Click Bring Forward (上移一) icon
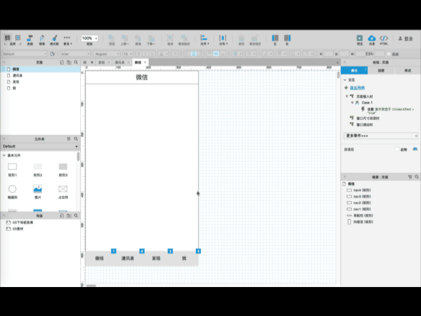The height and width of the screenshot is (316, 421). click(124, 39)
